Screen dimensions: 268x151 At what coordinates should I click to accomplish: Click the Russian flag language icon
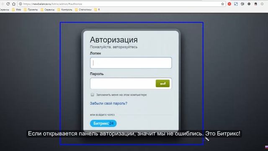pyautogui.click(x=266, y=147)
